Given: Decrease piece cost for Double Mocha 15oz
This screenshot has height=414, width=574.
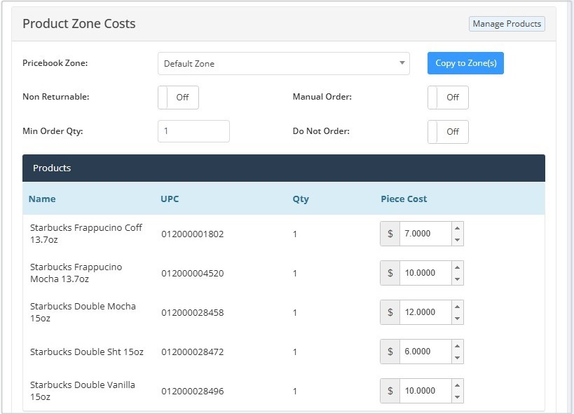Looking at the screenshot, I should [x=457, y=319].
